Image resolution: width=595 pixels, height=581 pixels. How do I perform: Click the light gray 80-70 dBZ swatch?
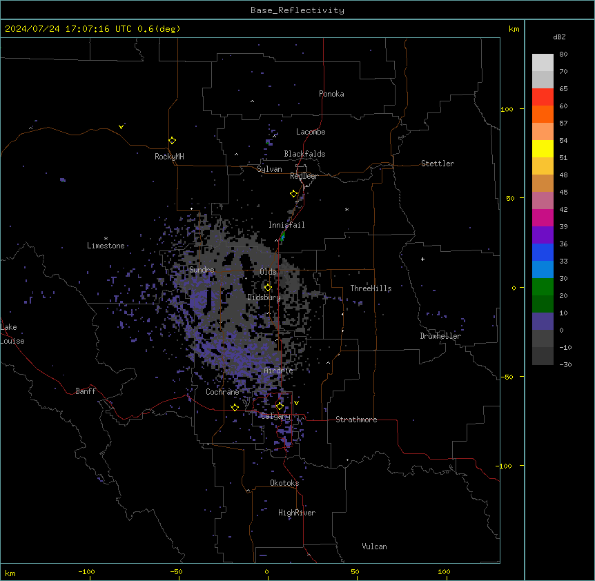click(543, 63)
